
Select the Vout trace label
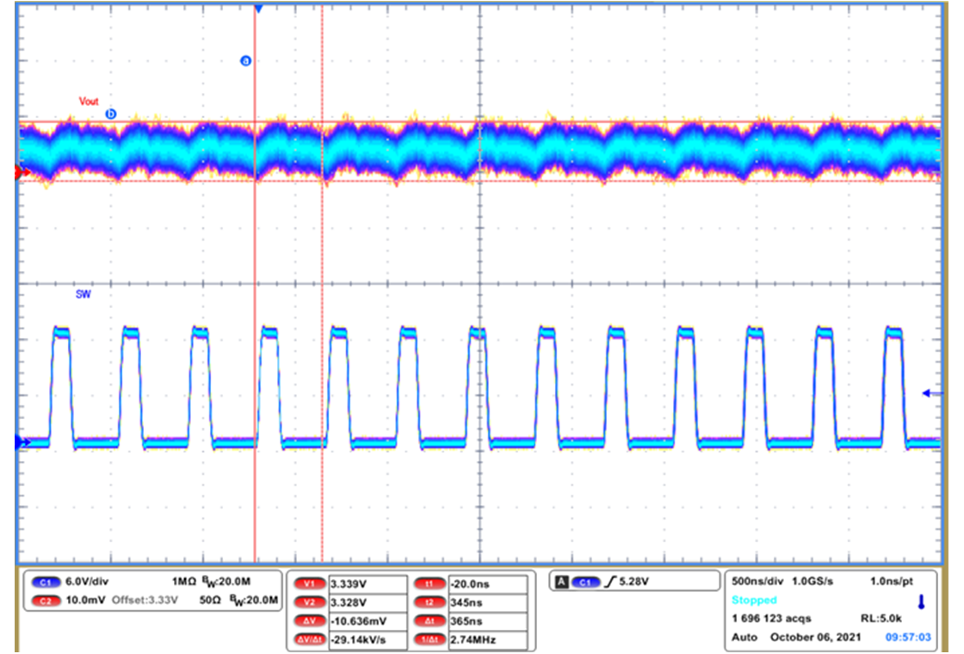[x=87, y=102]
